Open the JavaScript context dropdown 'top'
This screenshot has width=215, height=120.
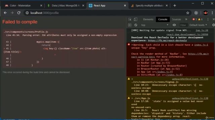pos(155,25)
